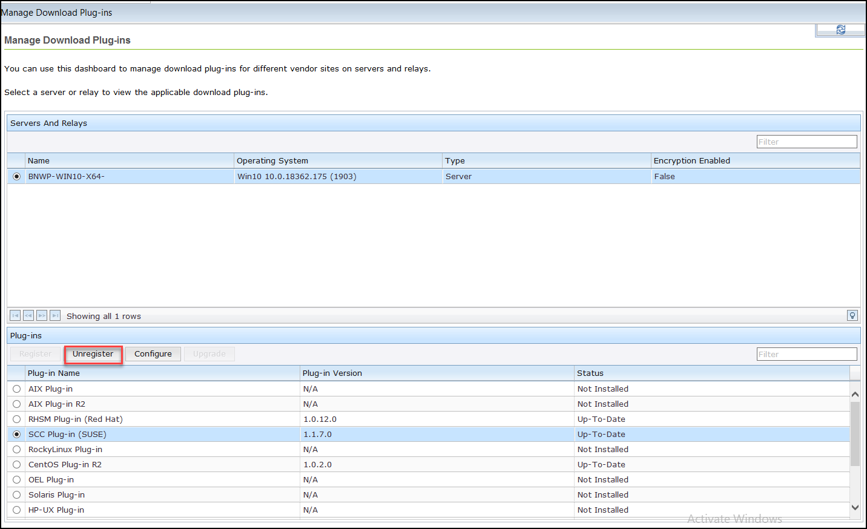Click the next-page arrow in pagination controls
This screenshot has height=529, width=867.
coord(42,315)
